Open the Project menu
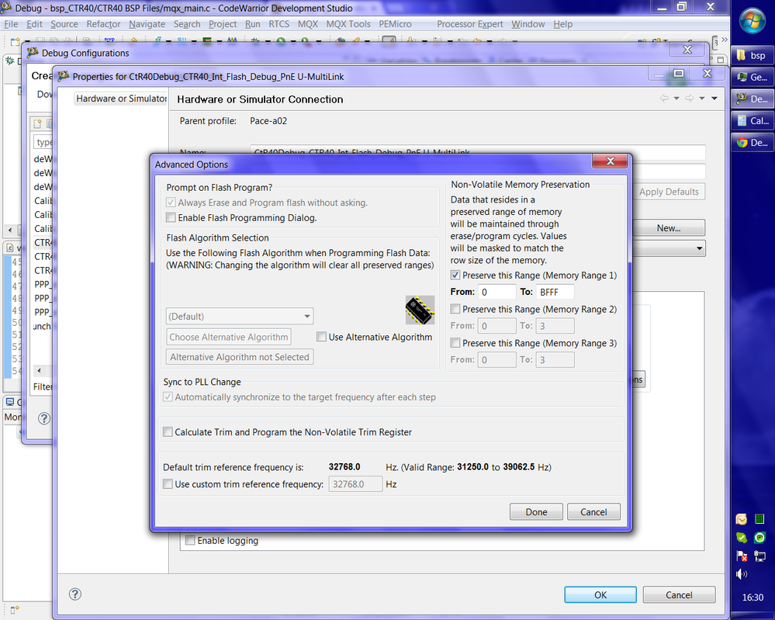 click(223, 24)
